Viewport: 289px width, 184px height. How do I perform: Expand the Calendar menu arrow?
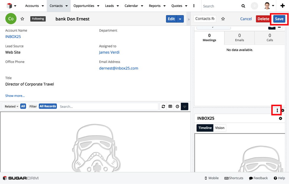pos(142,6)
